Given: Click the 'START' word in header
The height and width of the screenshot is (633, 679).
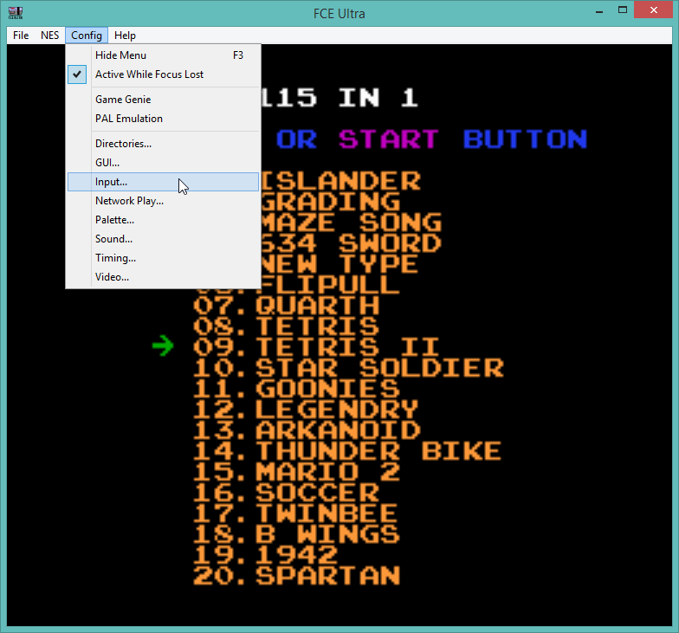Looking at the screenshot, I should [x=388, y=139].
